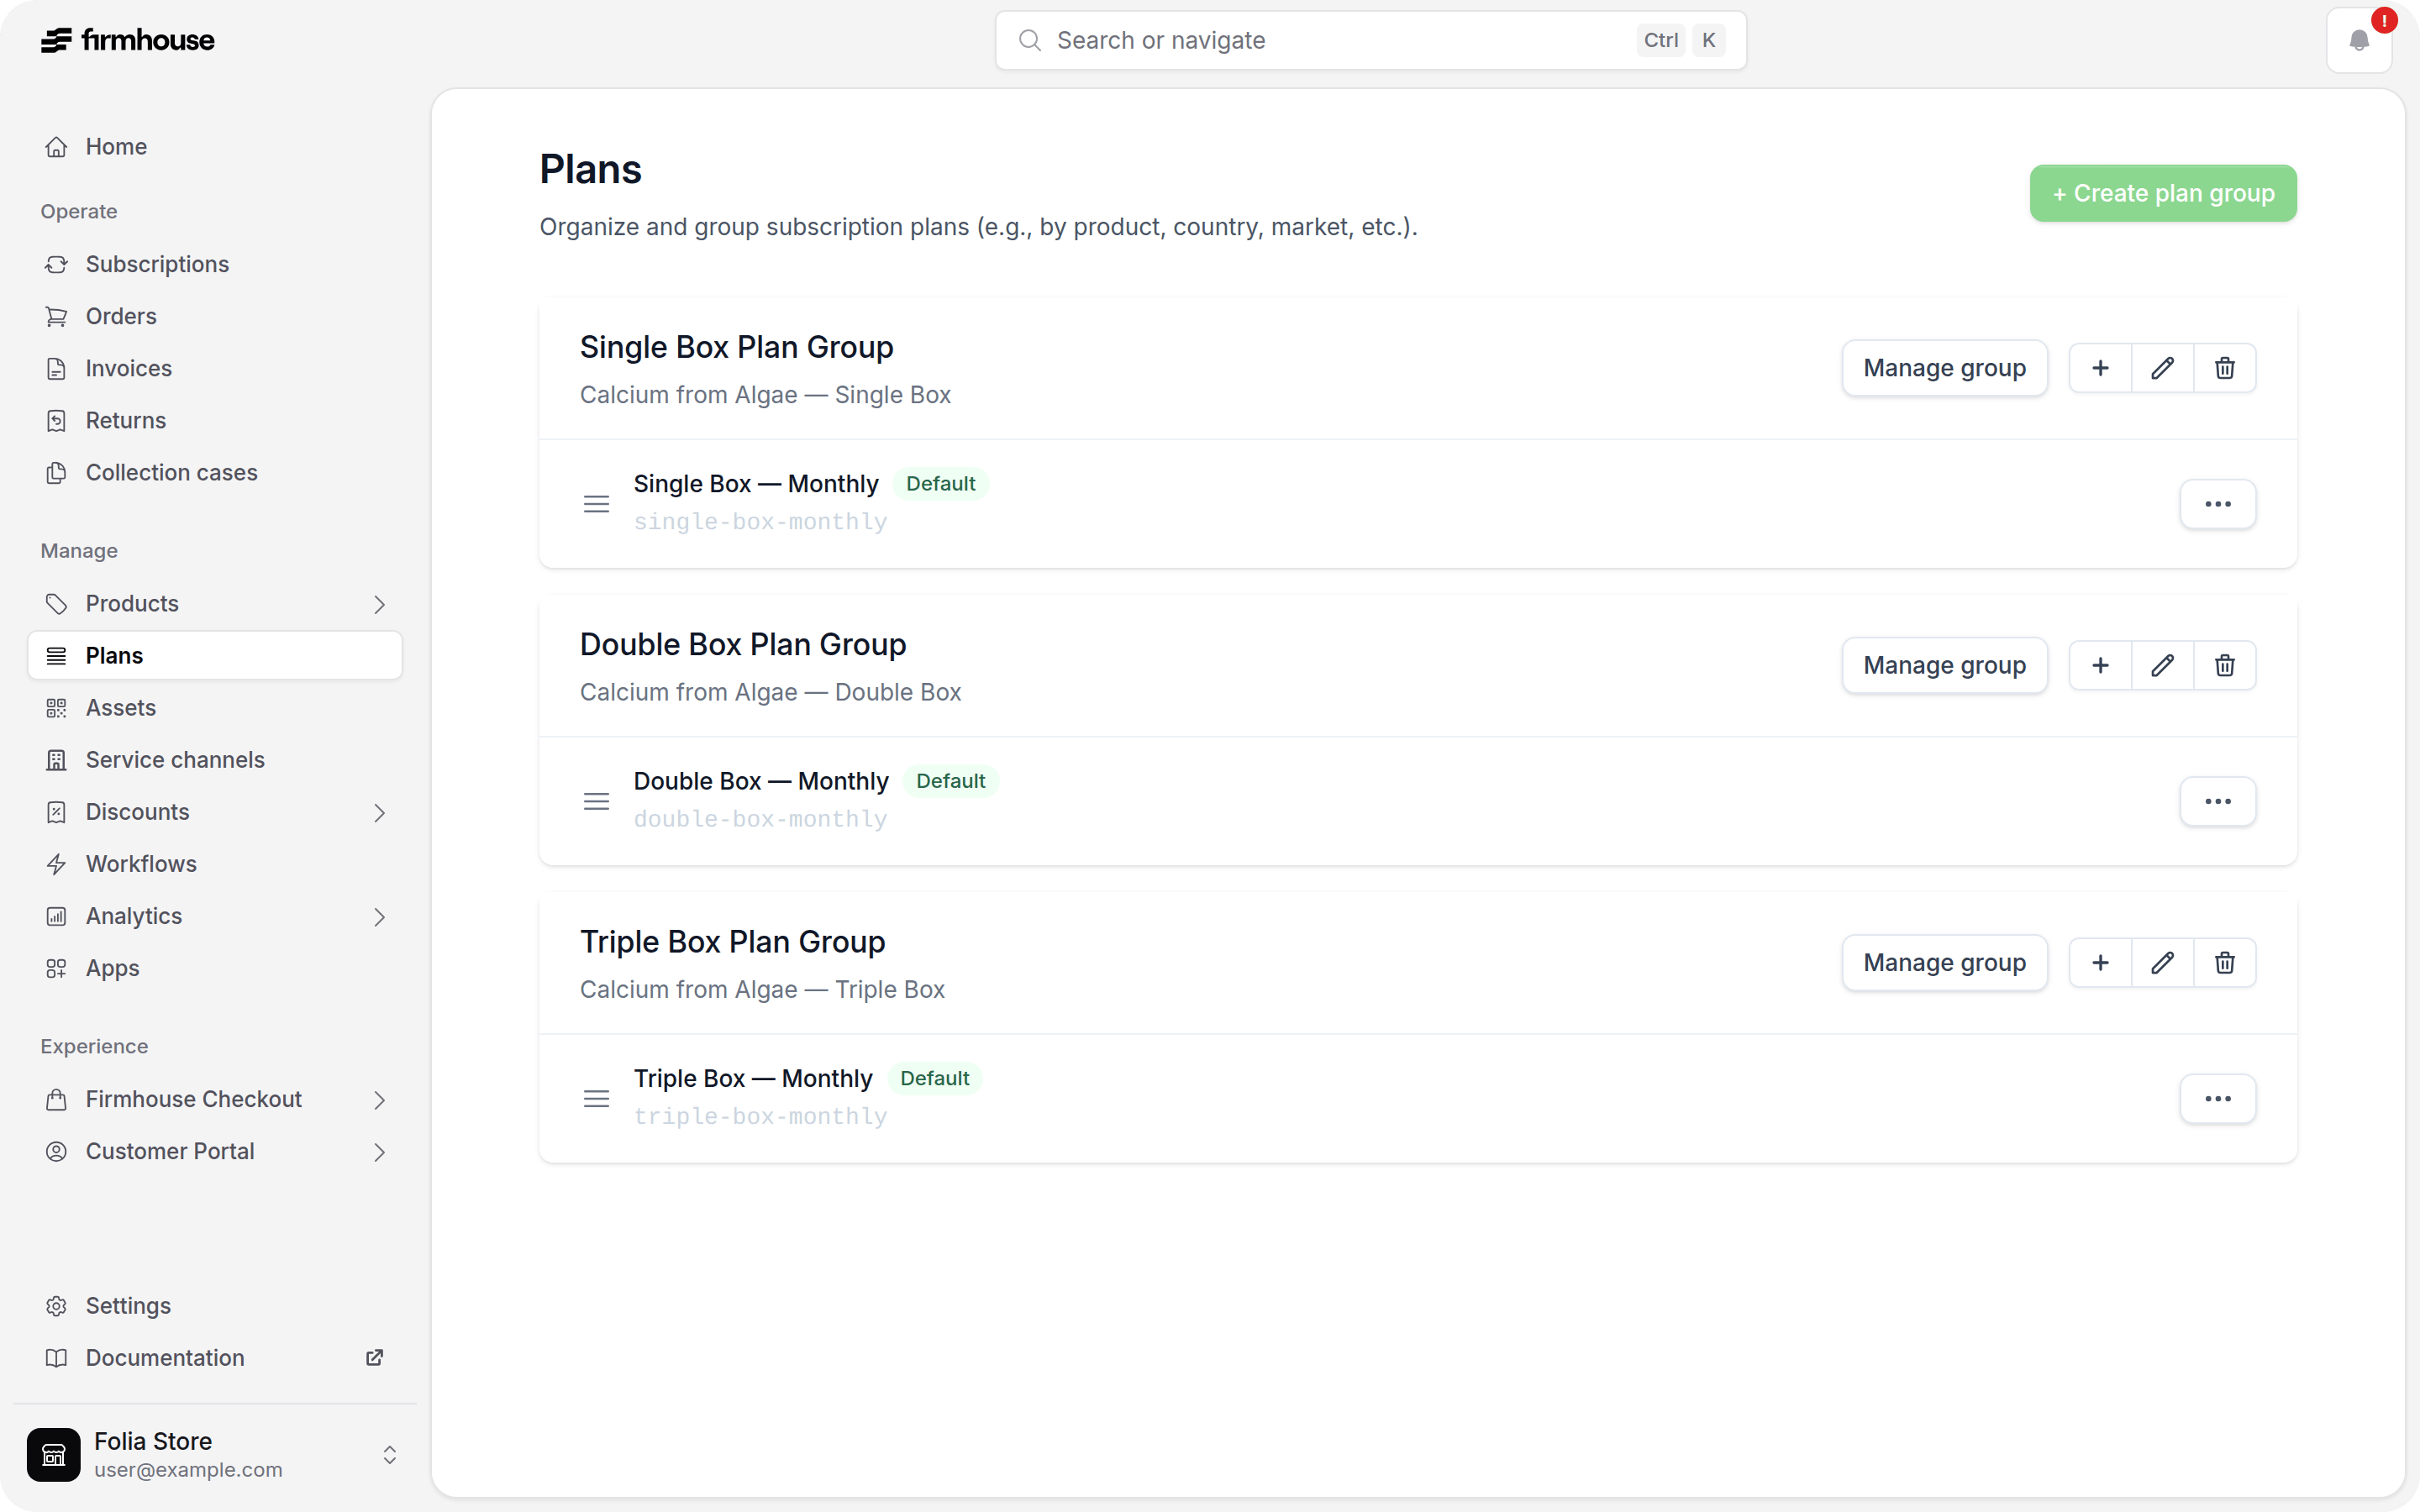Open Returns in the sidebar
Viewport: 2420px width, 1512px height.
pos(215,420)
